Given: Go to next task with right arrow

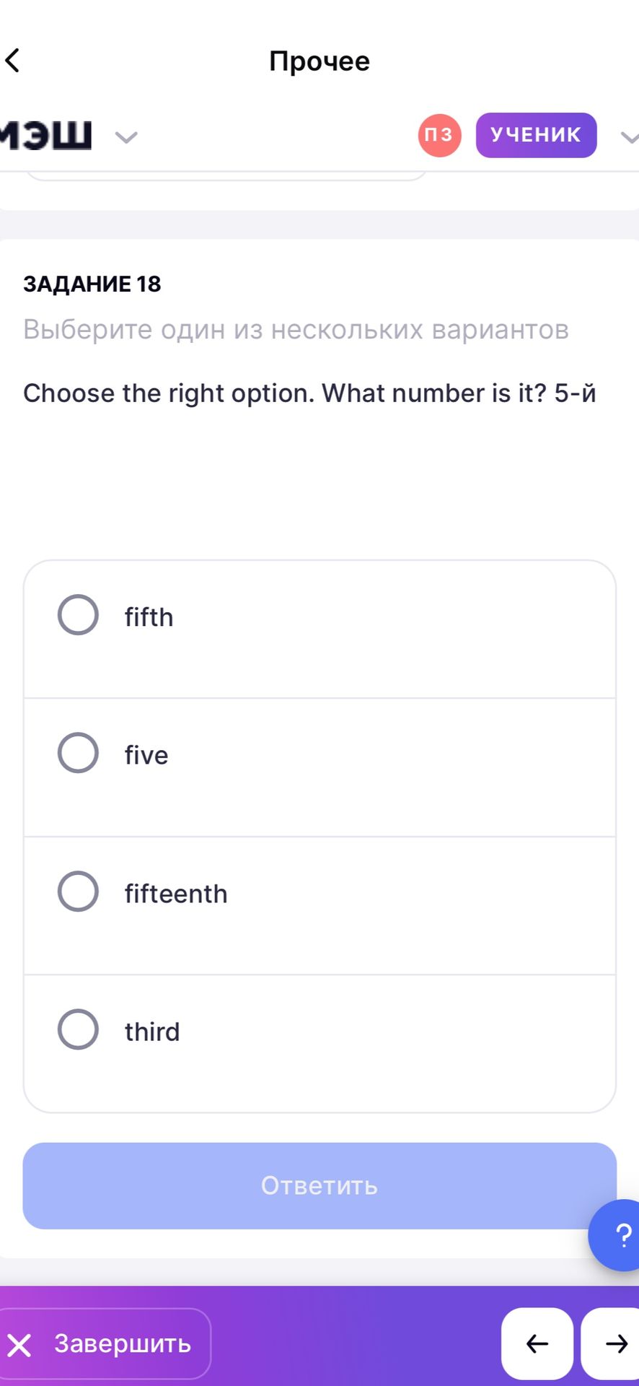Looking at the screenshot, I should 611,1343.
